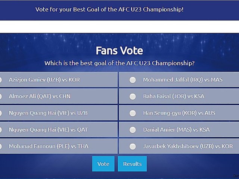Choose Nguyen Quang Hai (VIE) vs UZB radio button
The image size is (239, 179).
click(0, 113)
